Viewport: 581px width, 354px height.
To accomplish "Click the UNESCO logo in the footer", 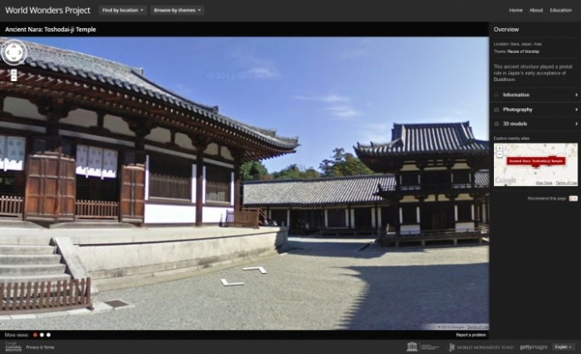I will [412, 347].
